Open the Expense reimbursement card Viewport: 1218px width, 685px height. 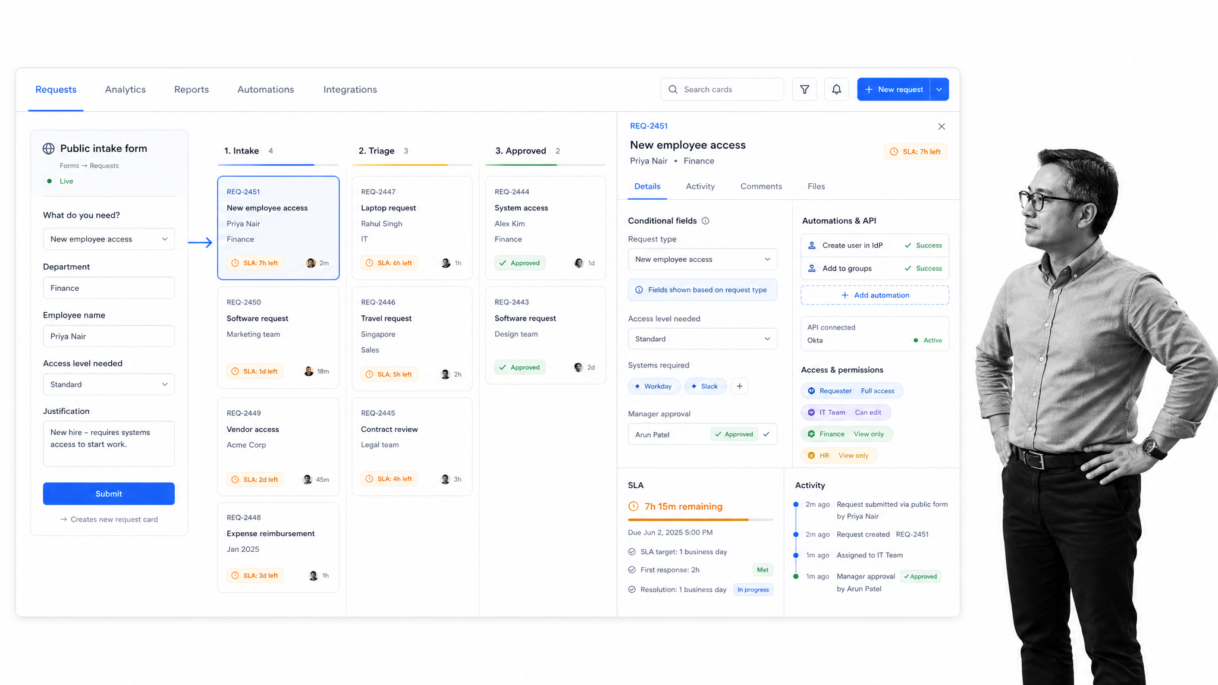[278, 548]
